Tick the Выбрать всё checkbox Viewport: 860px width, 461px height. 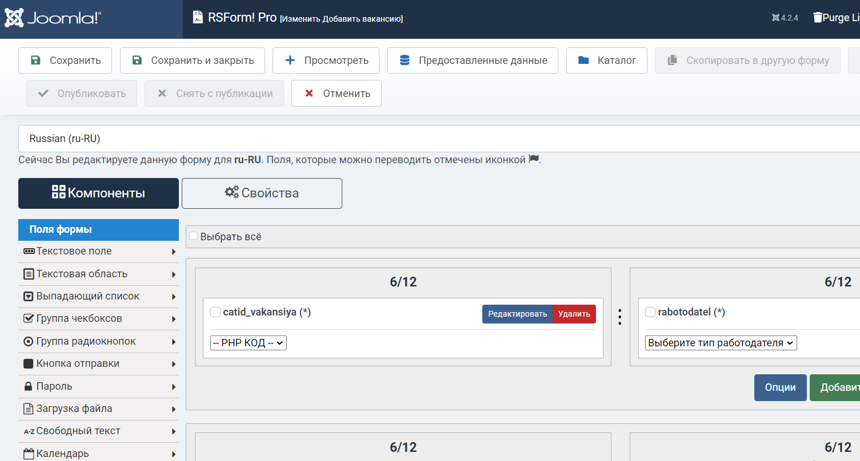(x=193, y=236)
